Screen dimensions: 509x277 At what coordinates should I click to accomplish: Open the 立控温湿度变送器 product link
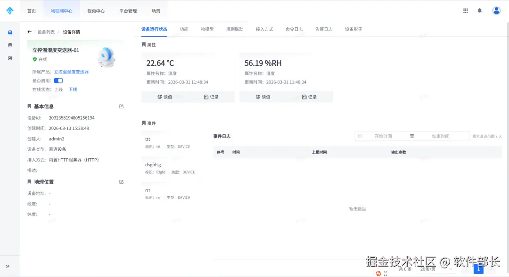72,71
